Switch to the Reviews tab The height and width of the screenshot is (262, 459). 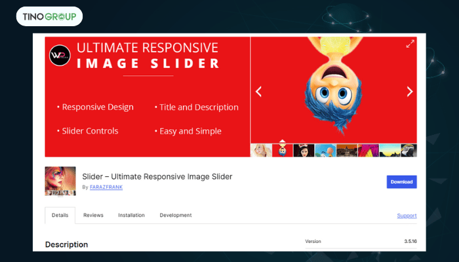[x=93, y=215]
